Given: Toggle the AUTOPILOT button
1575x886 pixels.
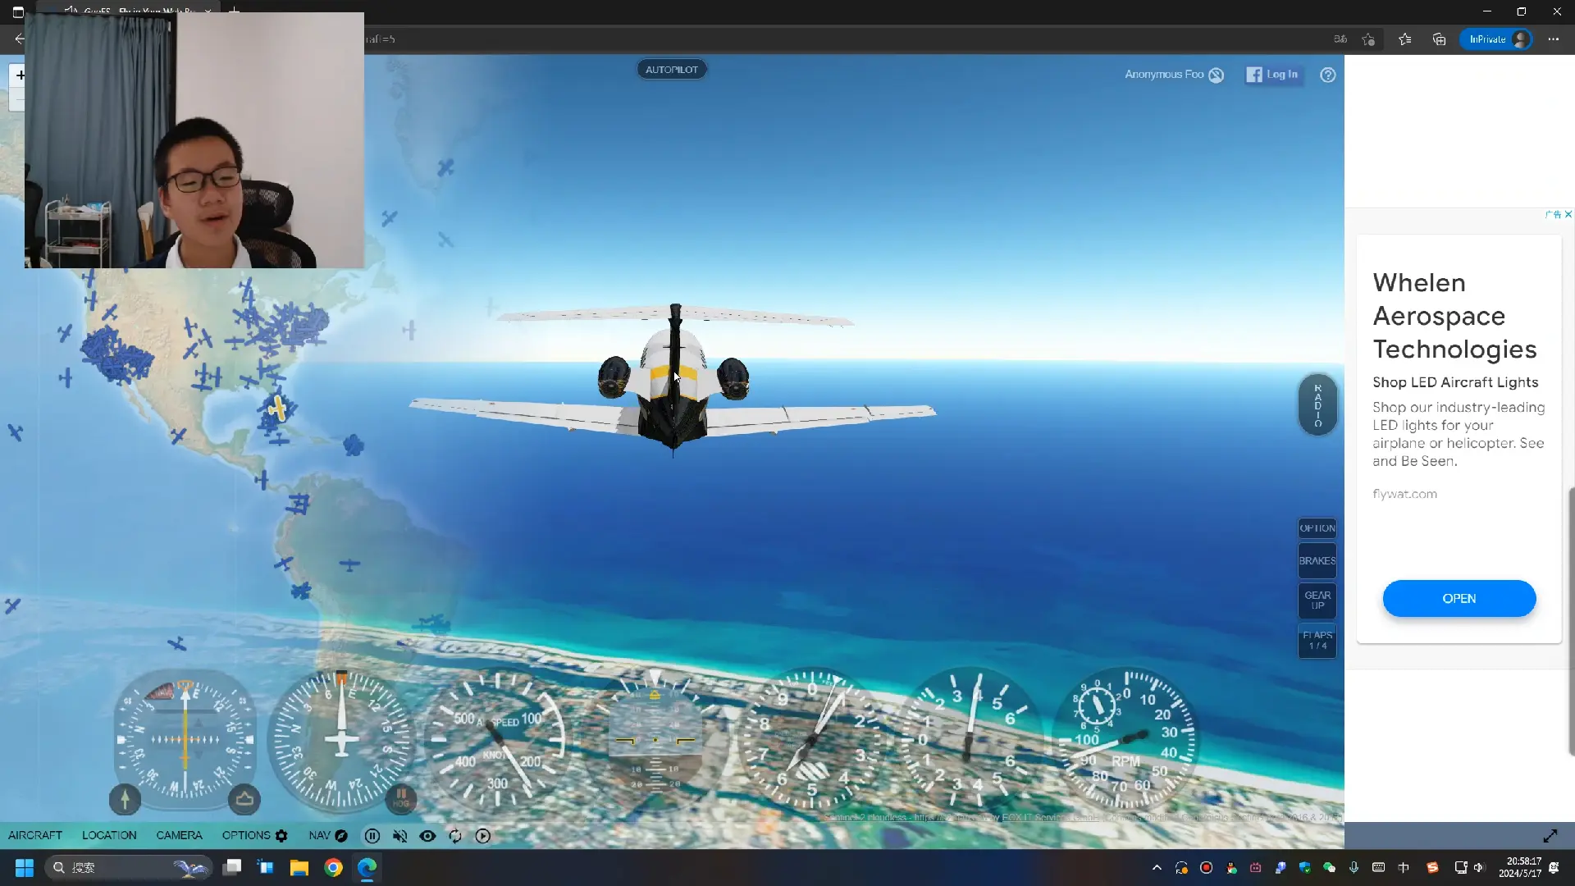Looking at the screenshot, I should pos(672,70).
